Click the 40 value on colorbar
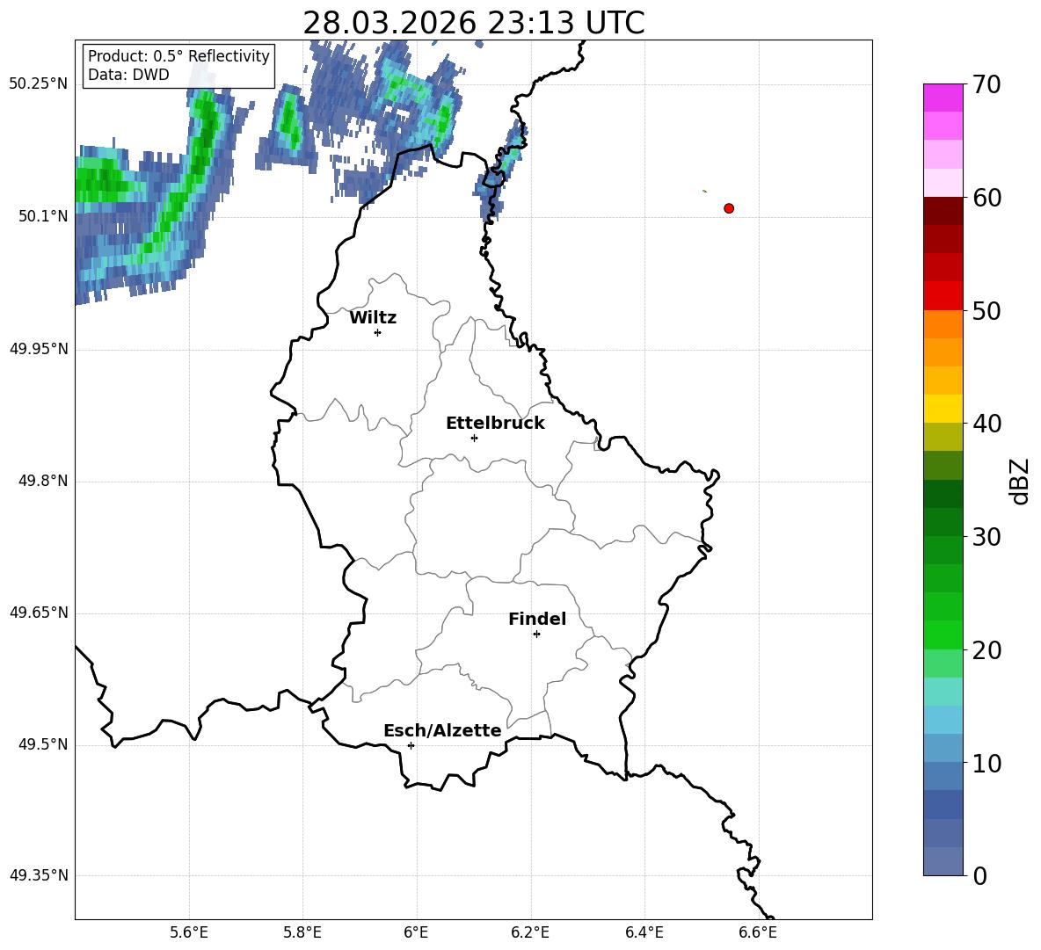This screenshot has width=1041, height=950. pyautogui.click(x=986, y=424)
